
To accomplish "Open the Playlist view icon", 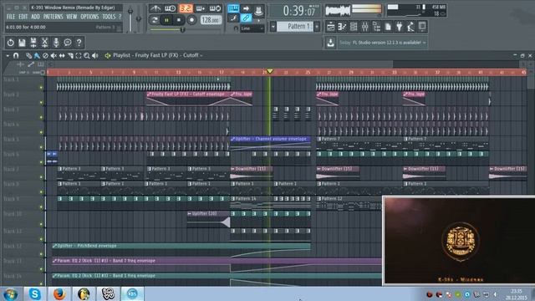I will coord(330,27).
